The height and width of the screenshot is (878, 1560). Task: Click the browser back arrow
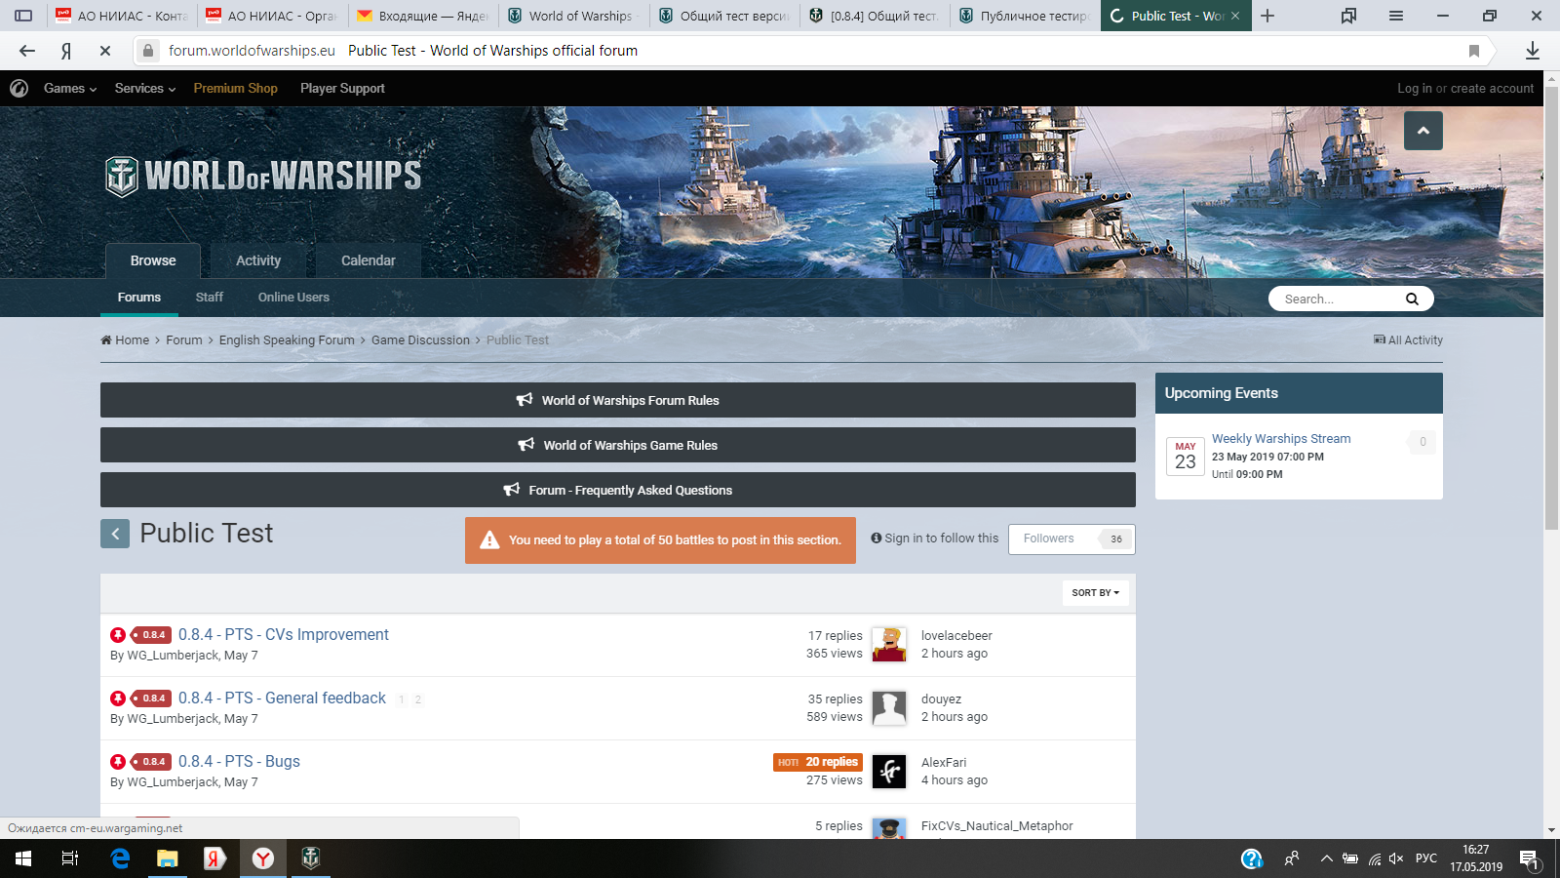coord(27,51)
